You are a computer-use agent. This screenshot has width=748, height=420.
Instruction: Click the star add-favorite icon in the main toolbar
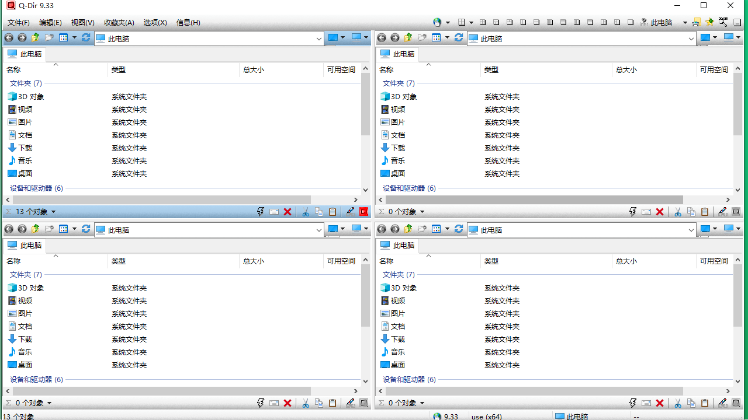tap(709, 22)
